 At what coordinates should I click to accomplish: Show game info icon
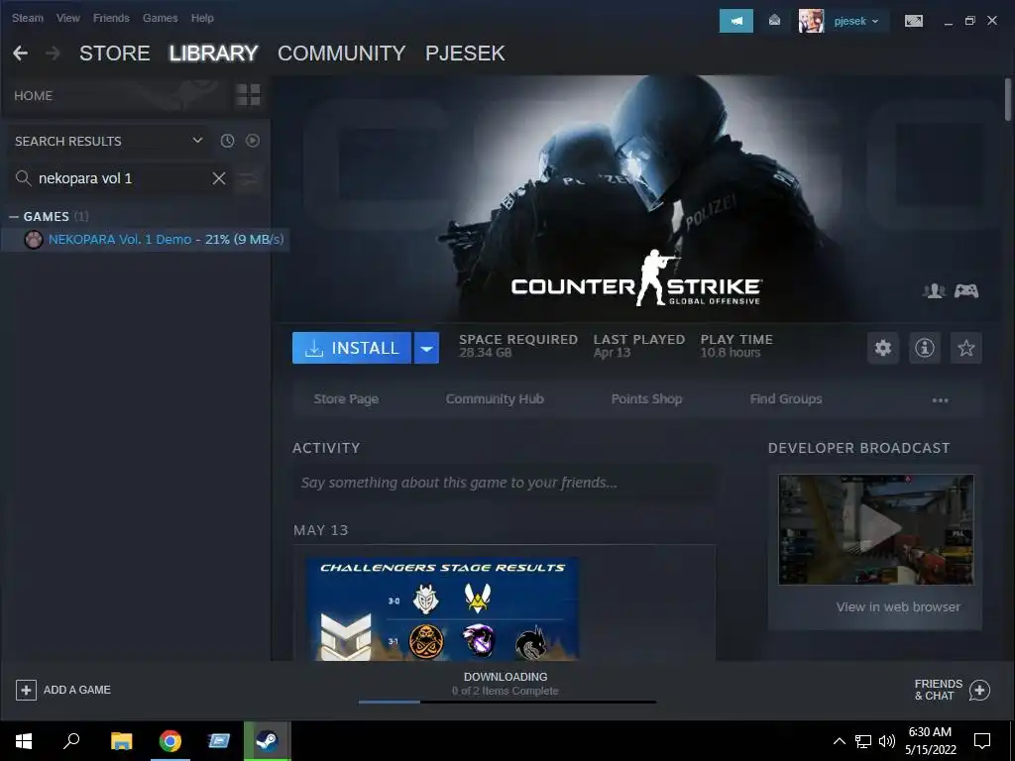point(925,348)
